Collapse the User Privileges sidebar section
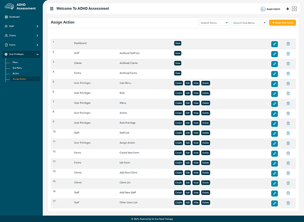 [x=20, y=54]
